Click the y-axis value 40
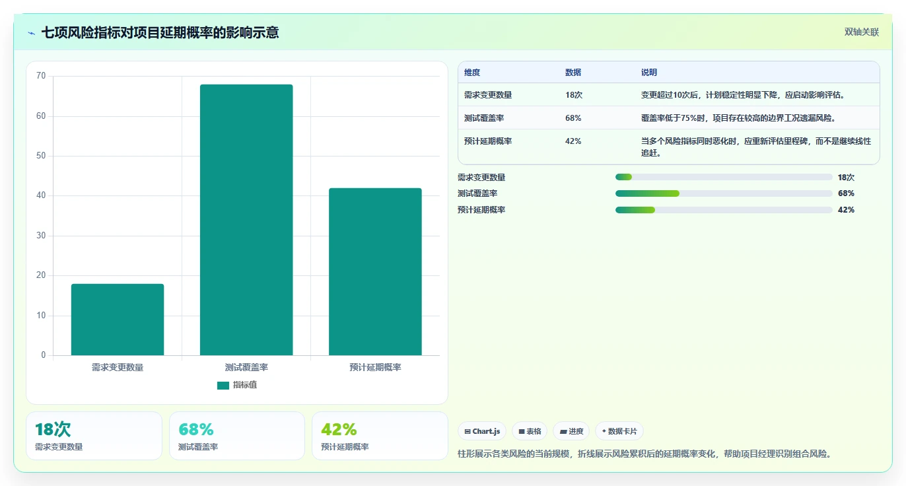 (41, 195)
